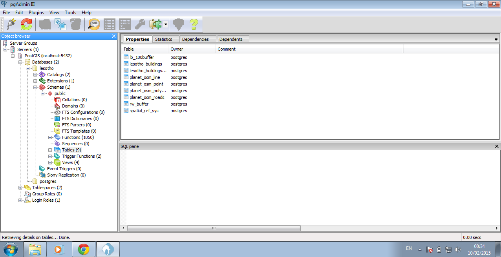Screen dimensions: 501x257
Task: Sort by the Owner column header
Action: pyautogui.click(x=192, y=49)
